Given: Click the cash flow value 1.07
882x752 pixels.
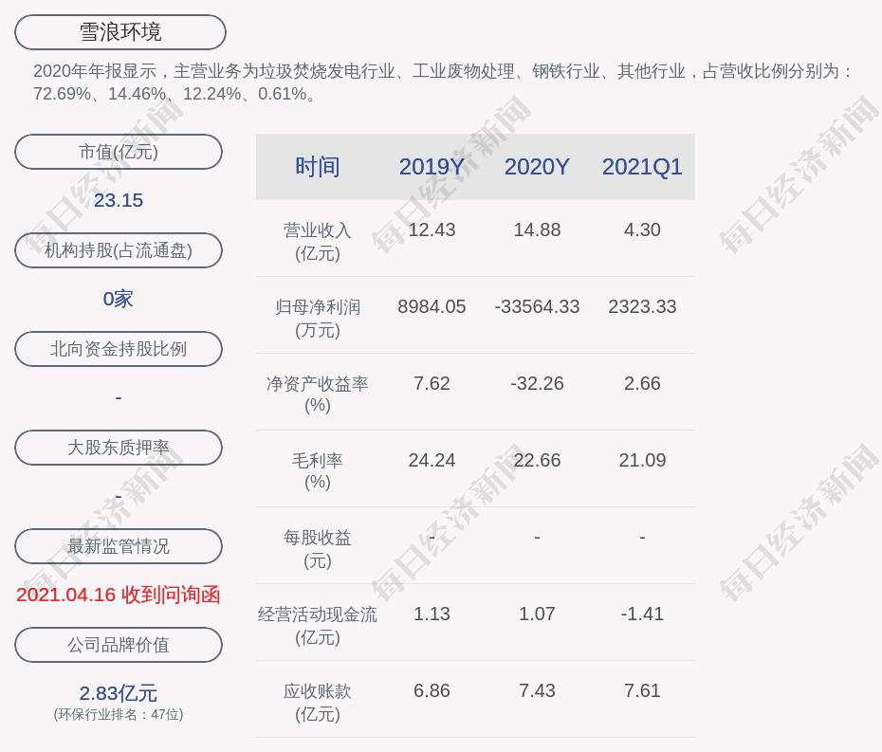Looking at the screenshot, I should click(x=537, y=614).
